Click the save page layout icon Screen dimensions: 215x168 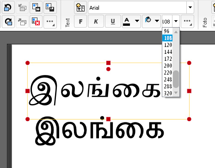[x=50, y=7]
